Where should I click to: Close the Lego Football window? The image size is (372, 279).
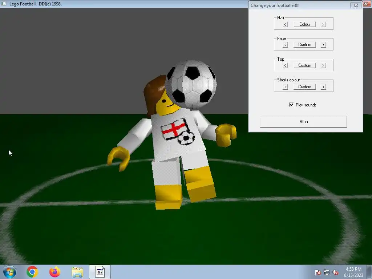coord(367,4)
